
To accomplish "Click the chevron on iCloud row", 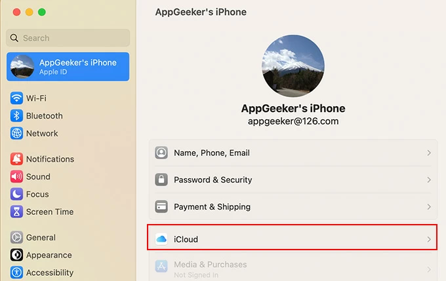I will point(429,239).
